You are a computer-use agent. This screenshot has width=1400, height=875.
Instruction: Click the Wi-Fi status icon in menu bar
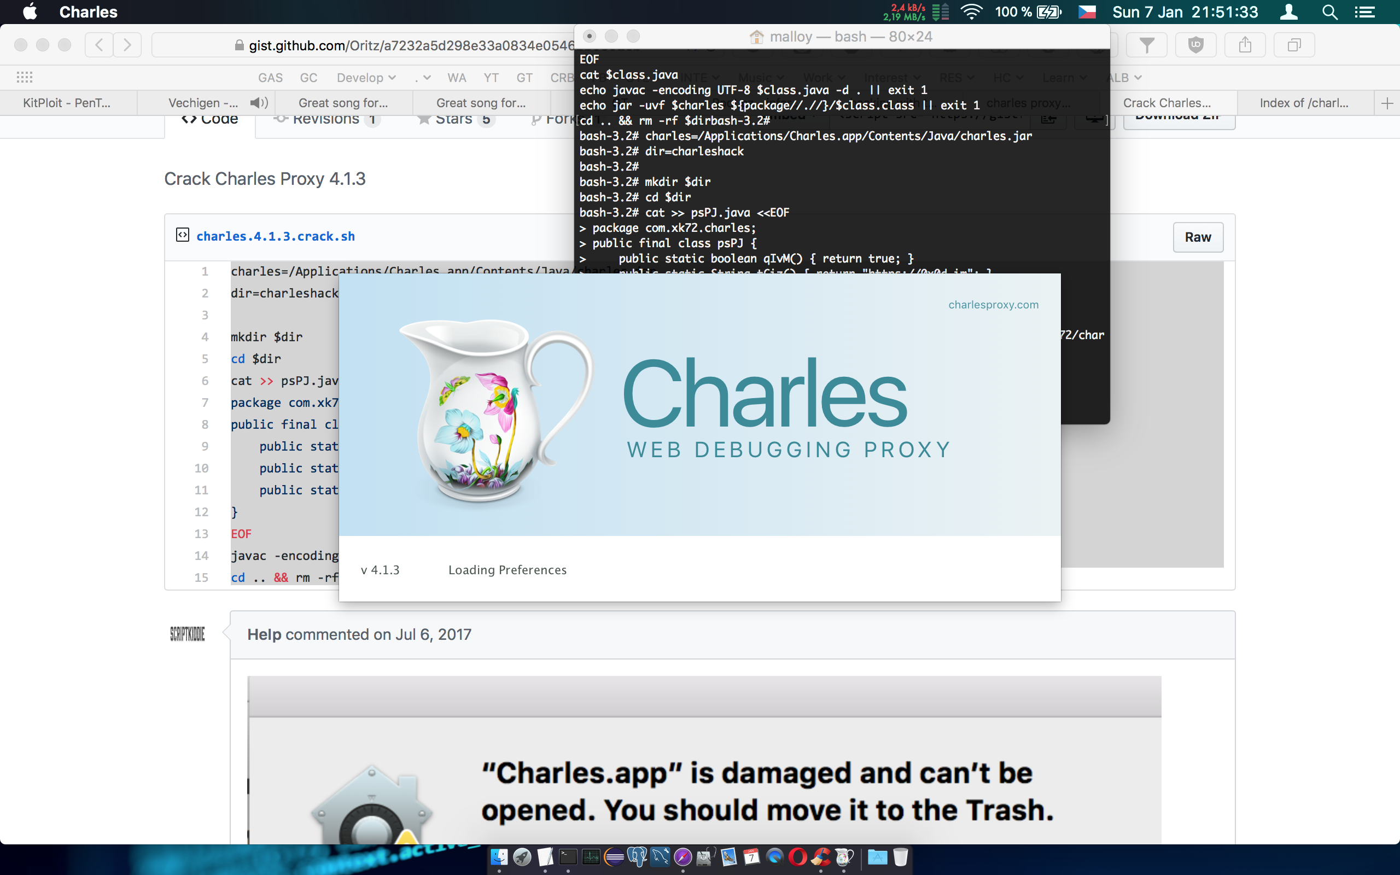click(972, 12)
